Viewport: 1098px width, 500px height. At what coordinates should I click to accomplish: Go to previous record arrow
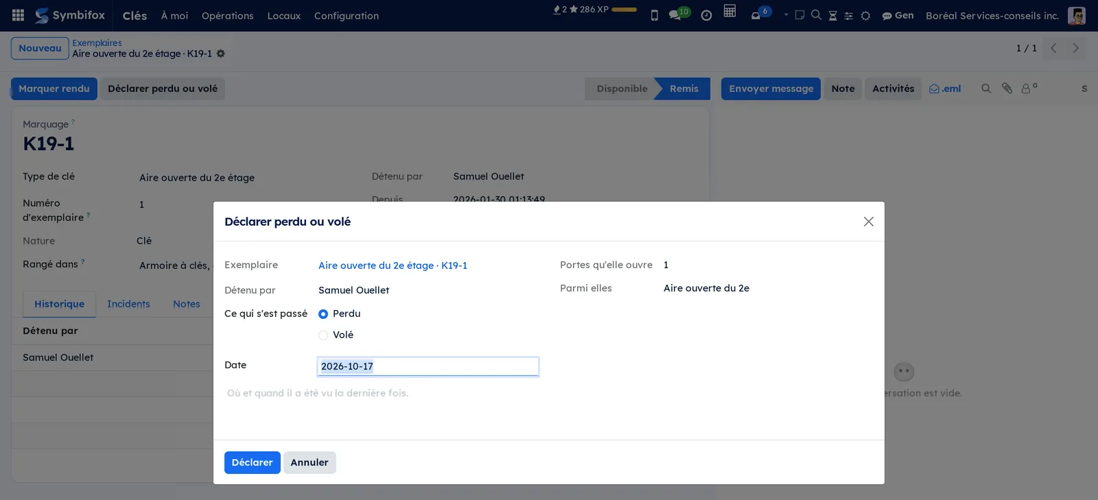[x=1053, y=48]
